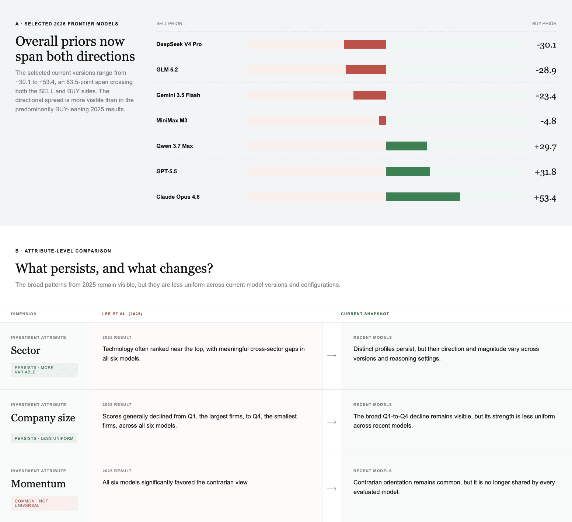Click the Buy Prior axis label

point(544,24)
